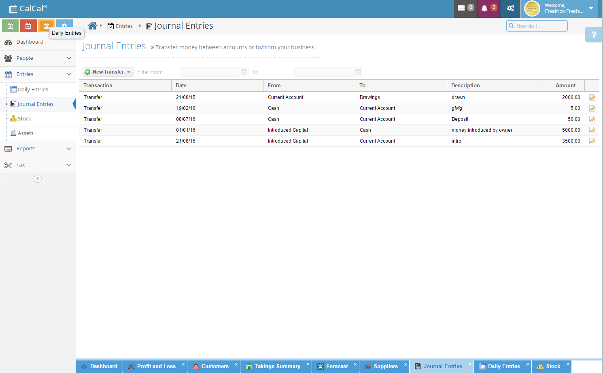Open the settings gears icon in header

(x=510, y=8)
